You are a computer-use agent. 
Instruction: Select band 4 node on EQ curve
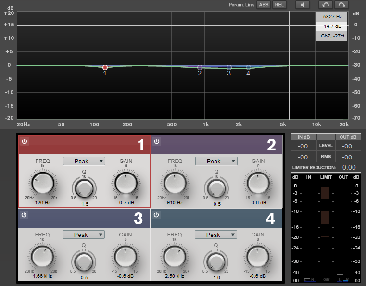[248, 68]
